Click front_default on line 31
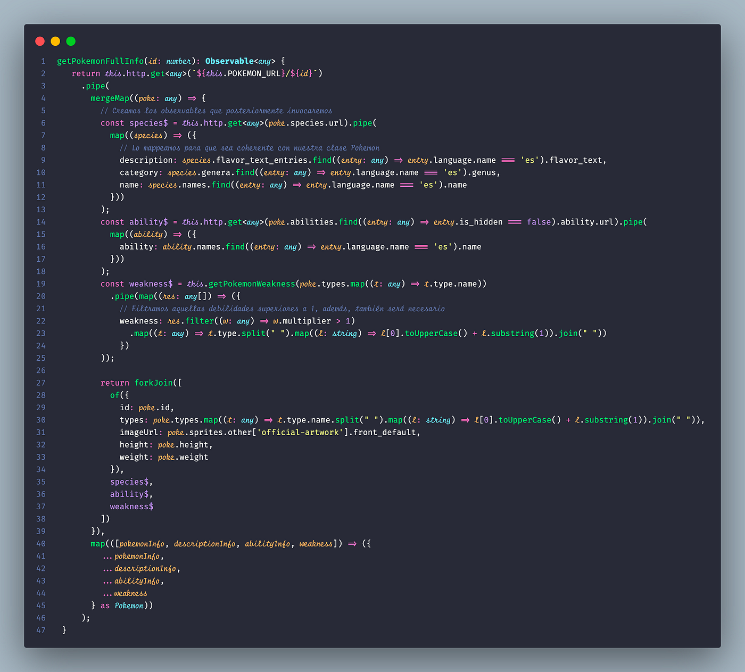 [x=385, y=433]
